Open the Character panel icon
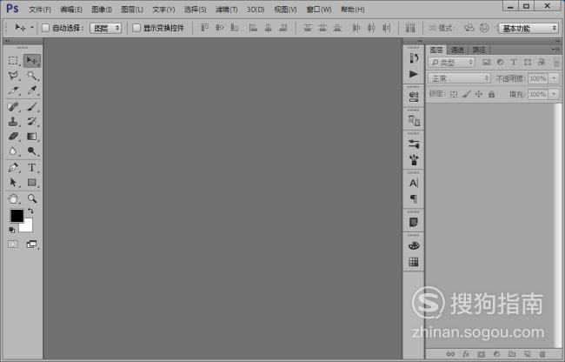Image resolution: width=565 pixels, height=362 pixels. pos(414,184)
